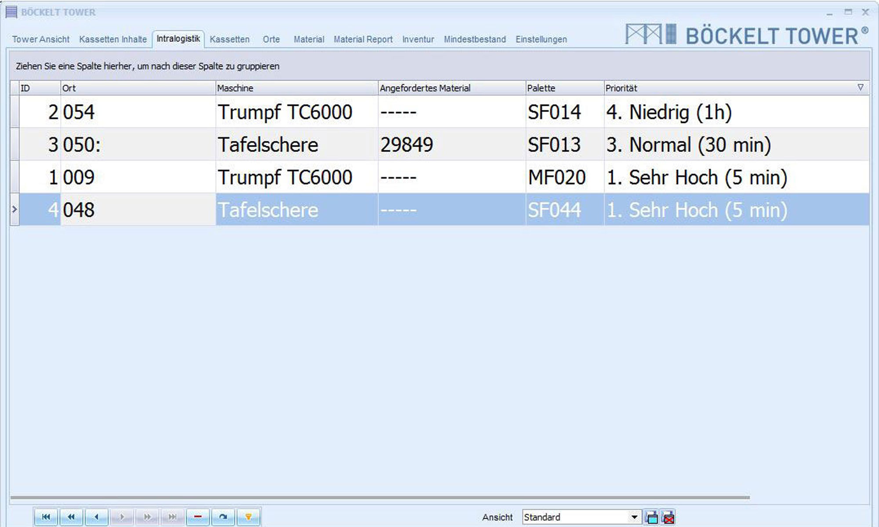Click the Tafelschere cell in the SF044 row
This screenshot has width=879, height=527.
click(x=297, y=209)
